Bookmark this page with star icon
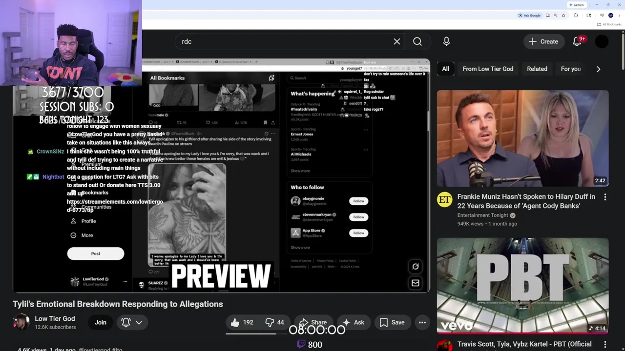The image size is (625, 351). click(563, 16)
